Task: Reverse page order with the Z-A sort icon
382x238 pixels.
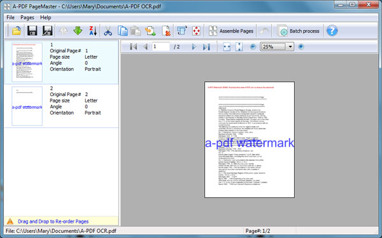Action: click(x=93, y=31)
